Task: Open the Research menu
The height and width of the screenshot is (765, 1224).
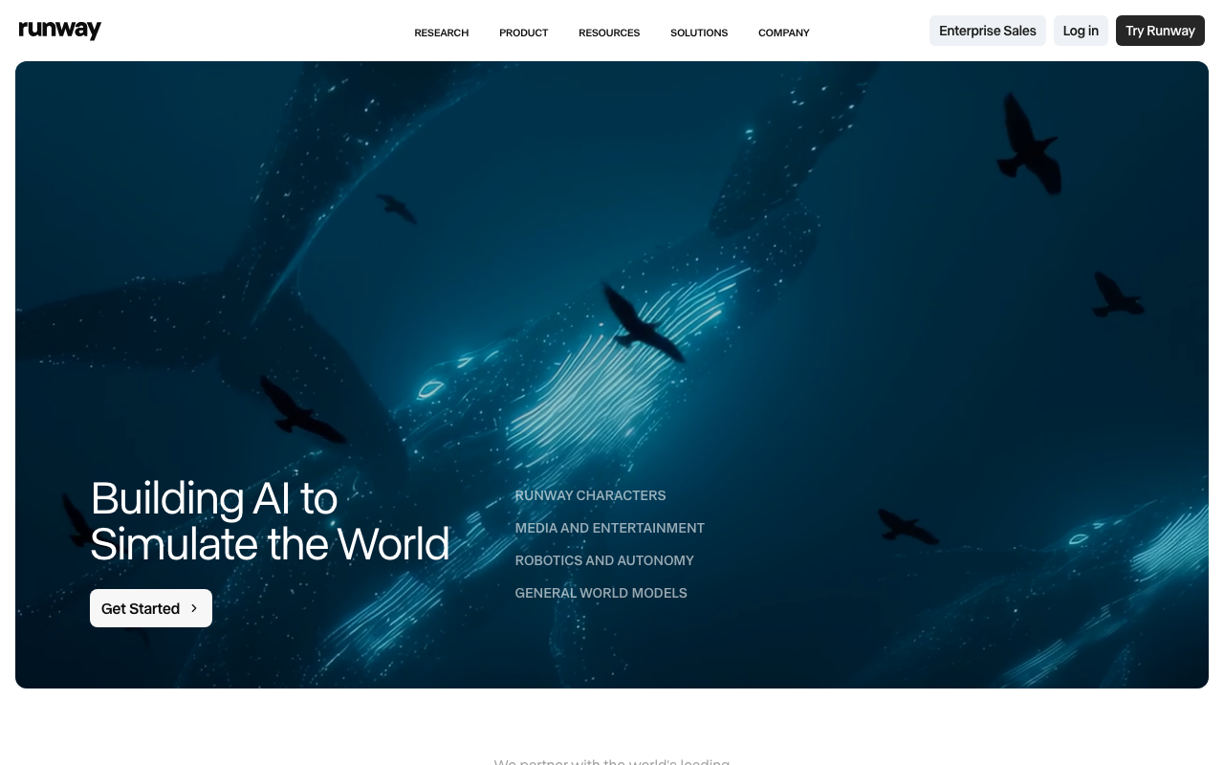Action: click(442, 33)
